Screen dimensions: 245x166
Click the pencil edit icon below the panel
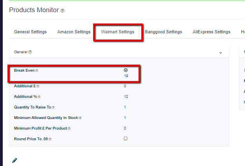[14, 161]
